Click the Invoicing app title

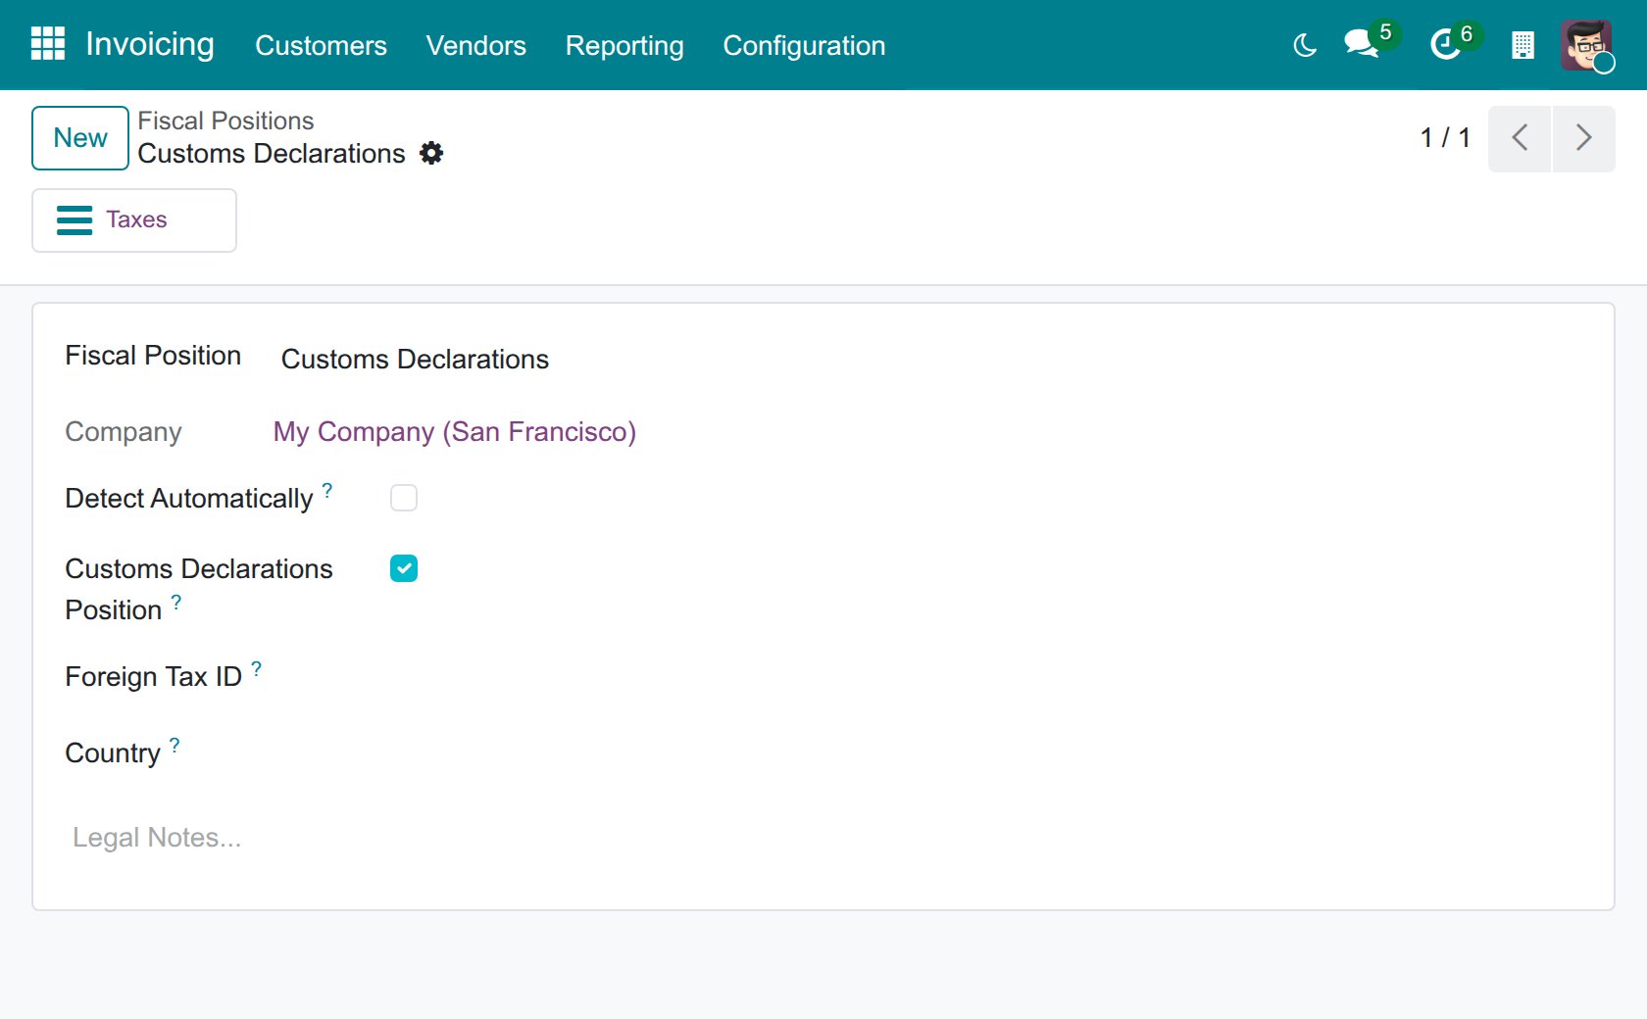coord(150,44)
